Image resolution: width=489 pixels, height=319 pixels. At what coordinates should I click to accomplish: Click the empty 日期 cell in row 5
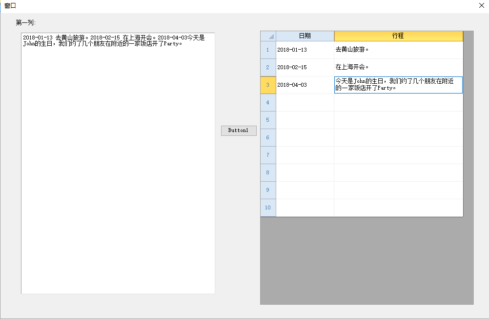point(305,120)
